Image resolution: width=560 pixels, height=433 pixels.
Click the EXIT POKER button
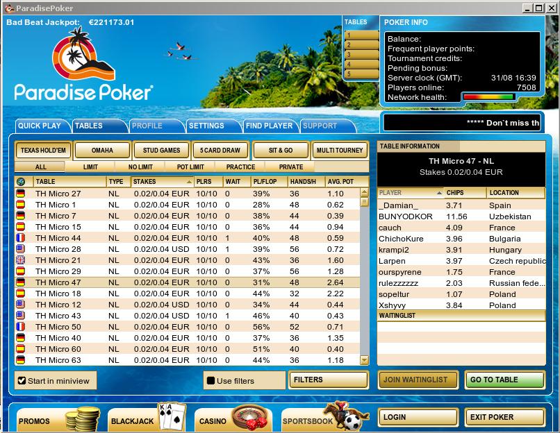click(x=504, y=417)
